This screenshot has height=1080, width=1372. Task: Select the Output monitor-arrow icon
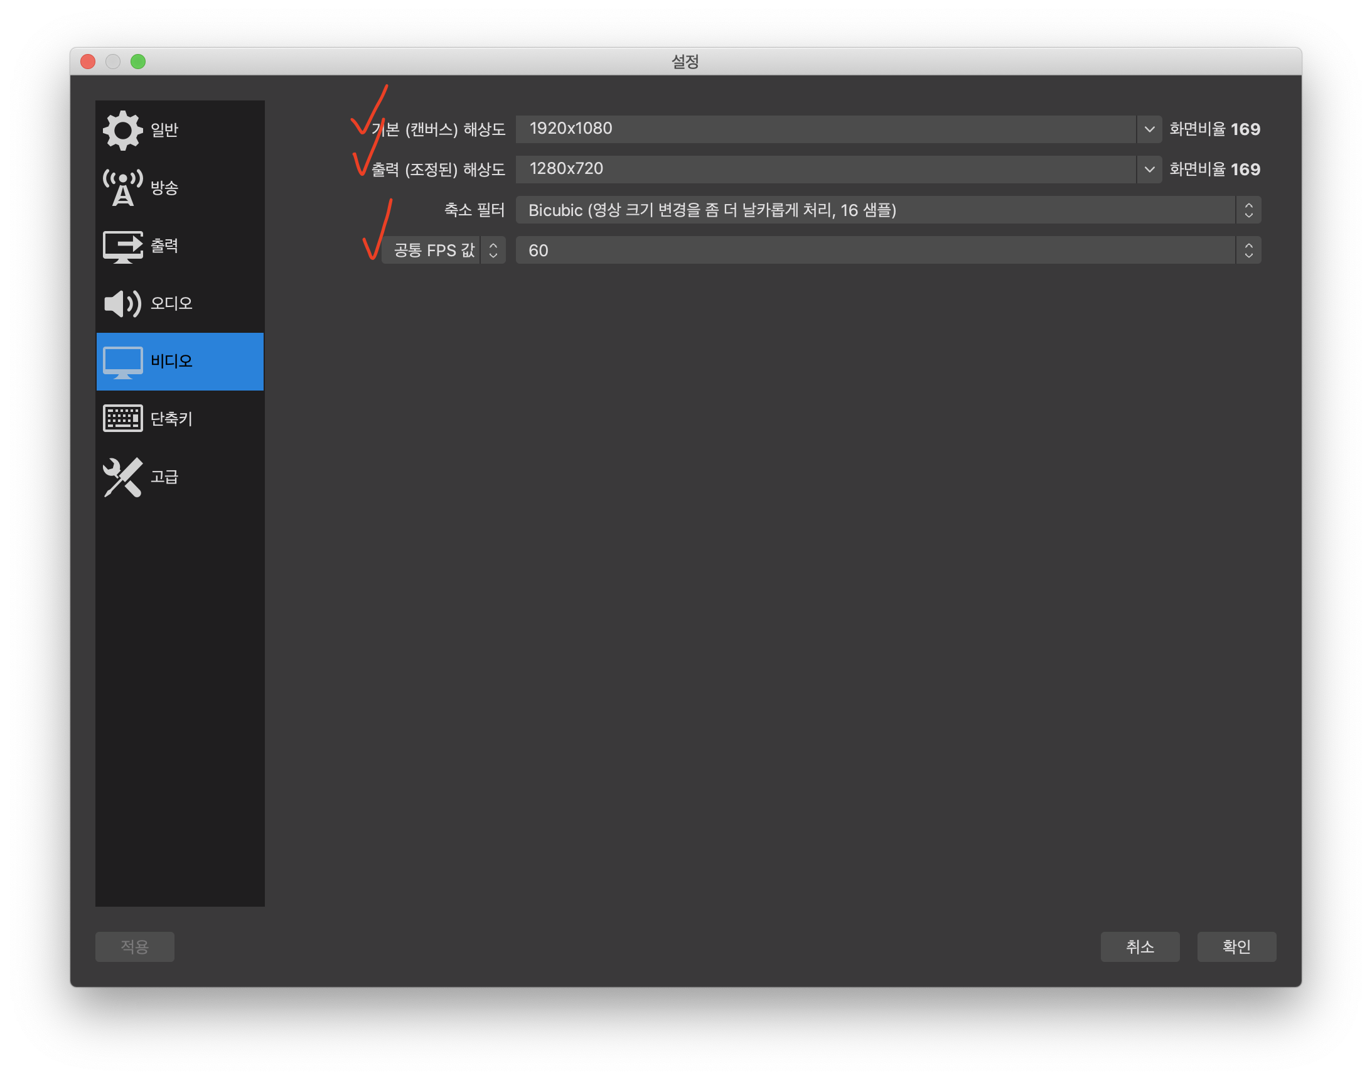(x=122, y=246)
